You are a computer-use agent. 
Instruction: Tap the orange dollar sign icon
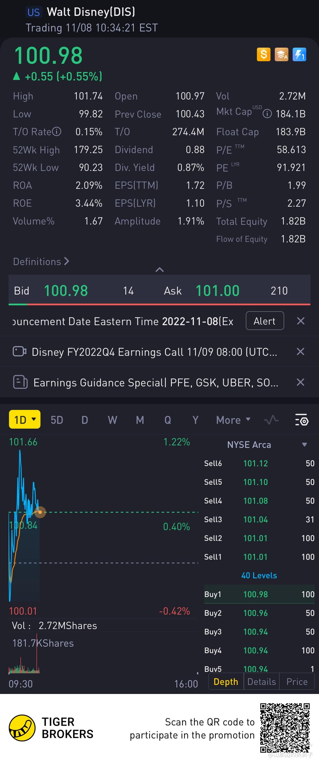(x=263, y=55)
